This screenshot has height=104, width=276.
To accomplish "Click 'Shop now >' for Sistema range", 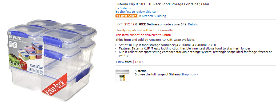I will 190,74.
